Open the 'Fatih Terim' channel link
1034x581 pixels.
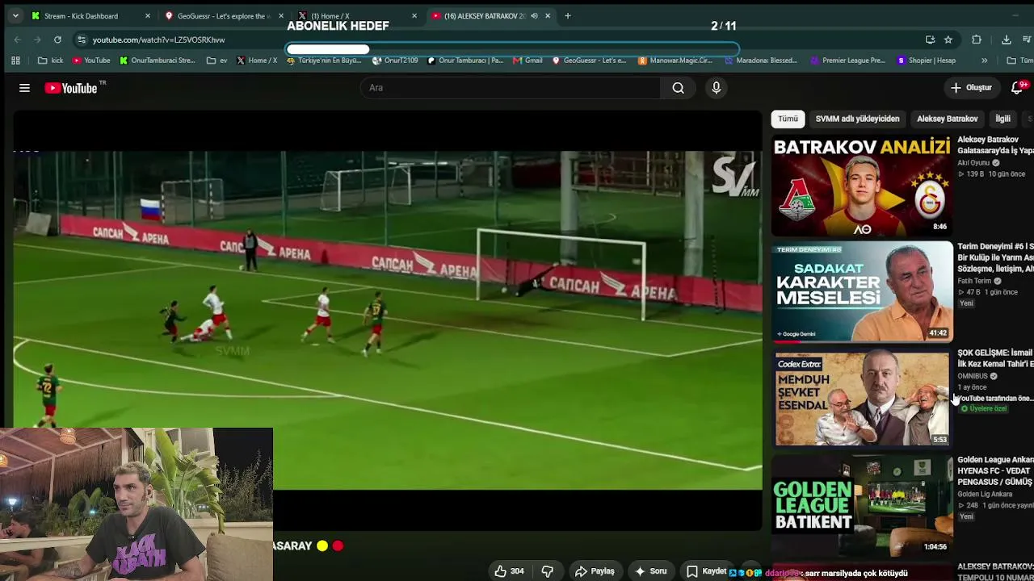(974, 281)
